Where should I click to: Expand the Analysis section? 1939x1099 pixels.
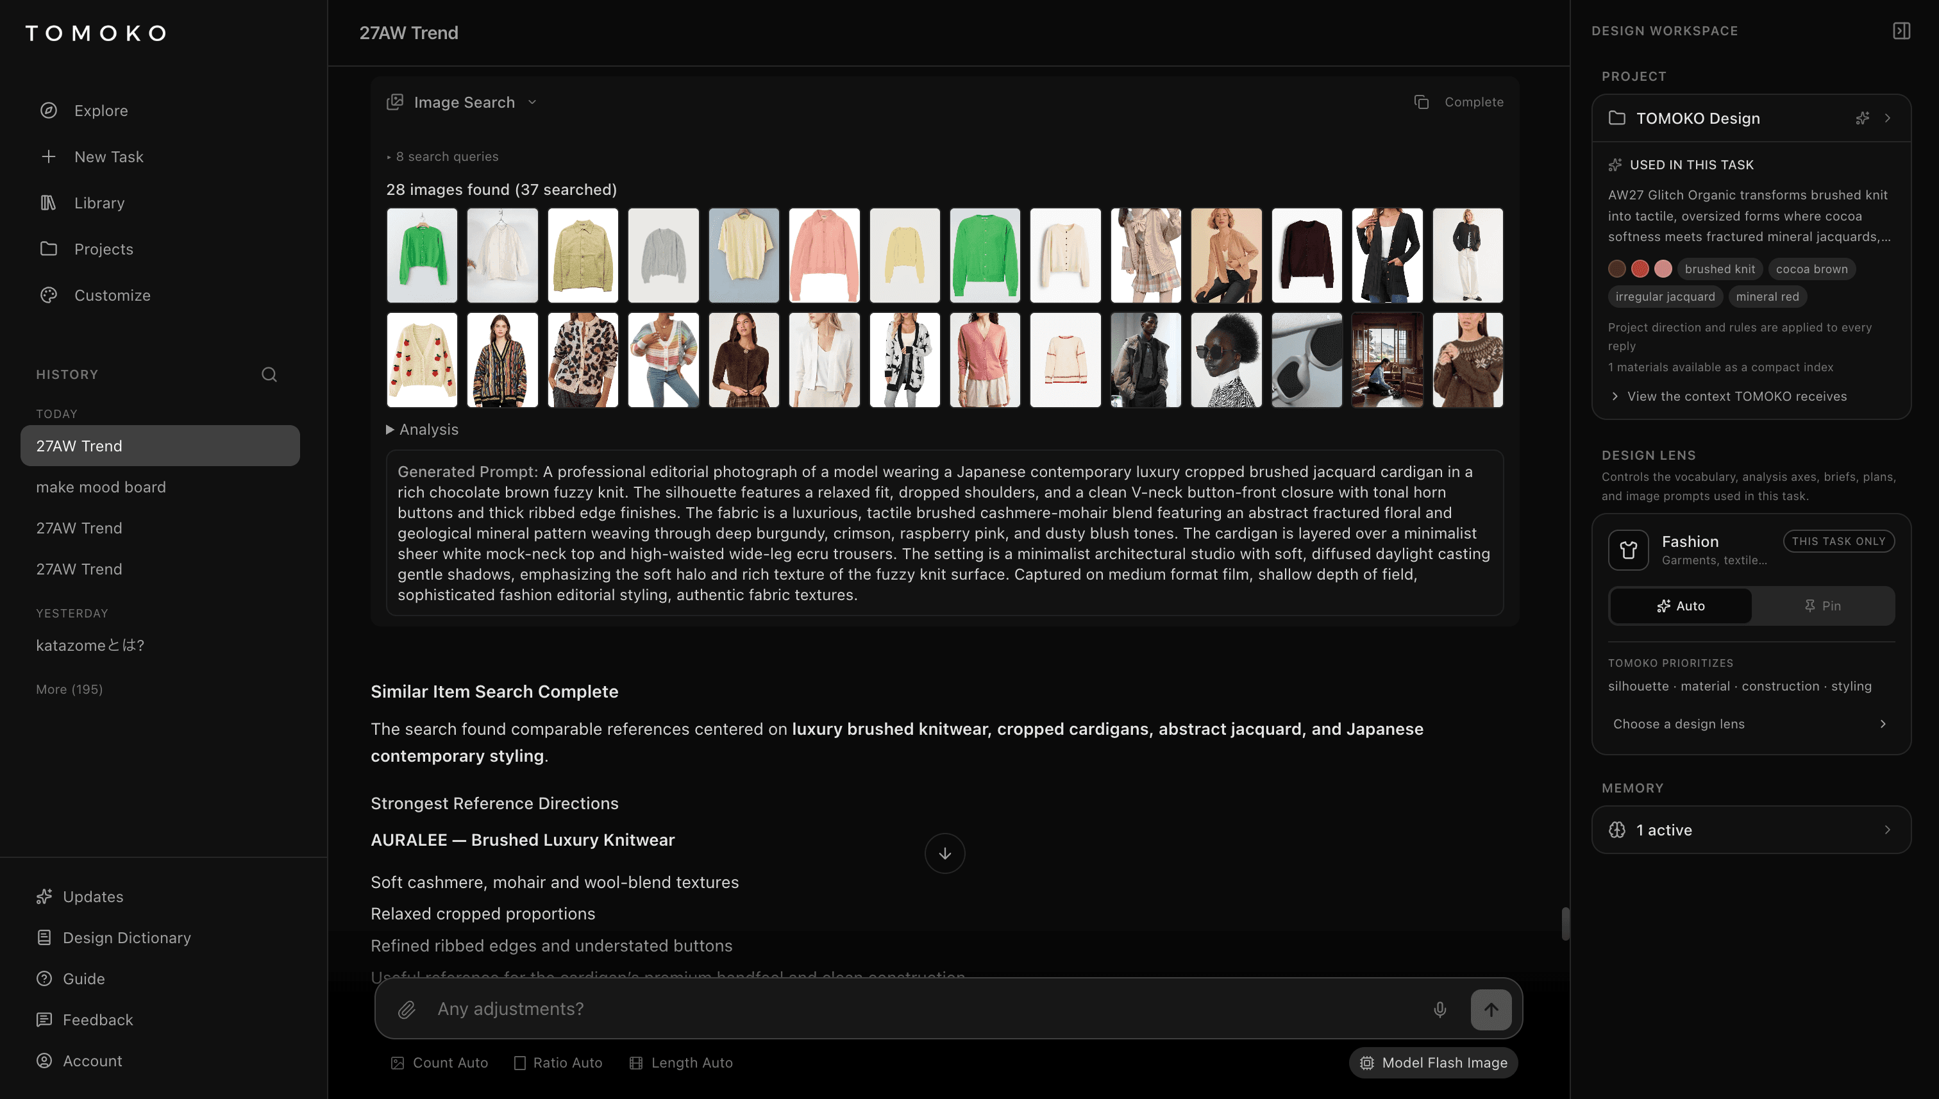pyautogui.click(x=423, y=429)
